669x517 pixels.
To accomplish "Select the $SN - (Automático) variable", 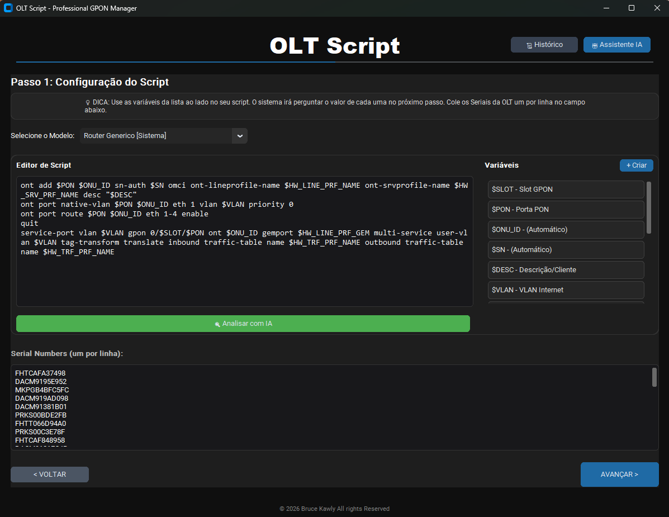I will coord(566,249).
